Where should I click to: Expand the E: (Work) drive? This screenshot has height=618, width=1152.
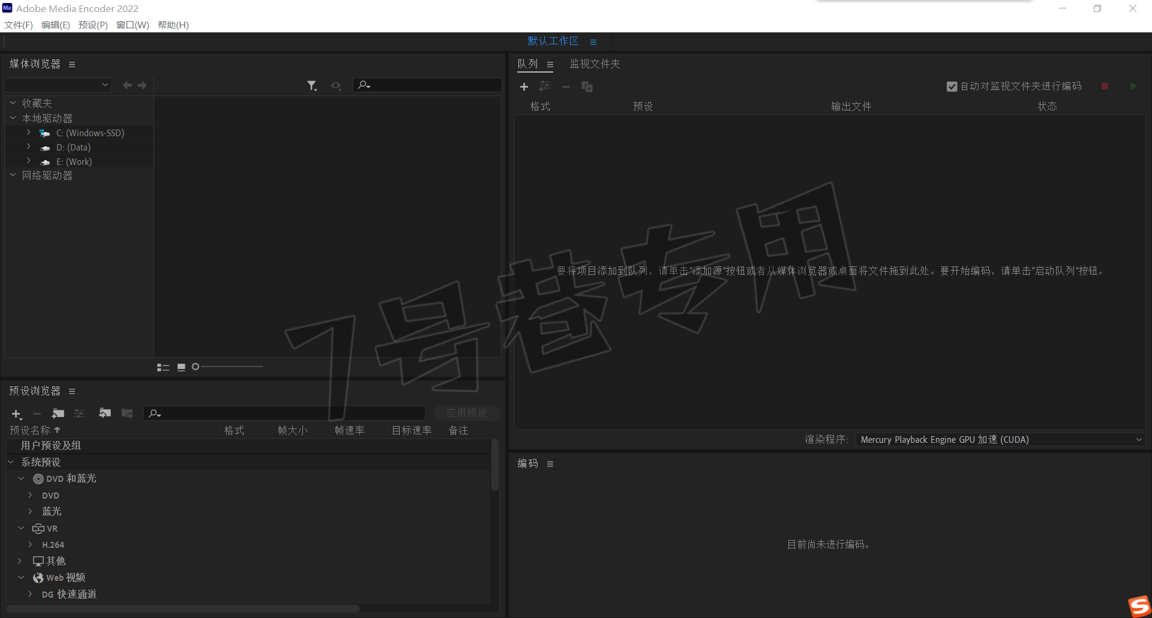point(28,161)
